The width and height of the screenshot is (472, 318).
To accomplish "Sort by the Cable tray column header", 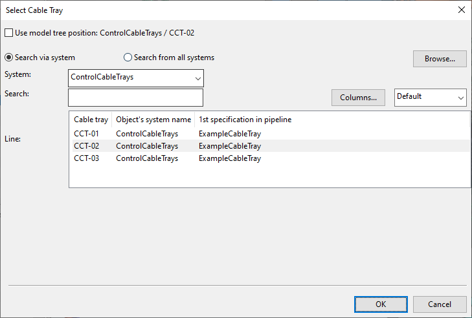I will tap(91, 120).
